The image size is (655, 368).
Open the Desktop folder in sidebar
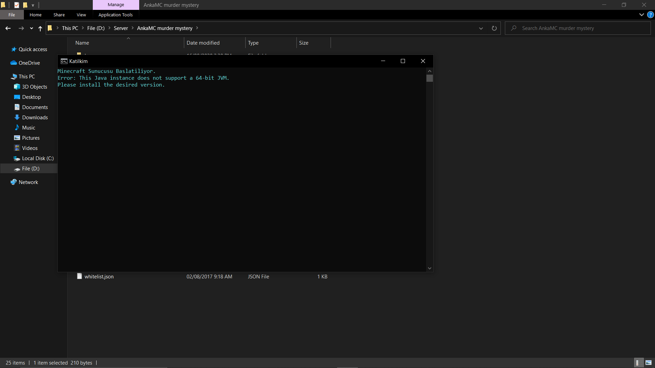pos(31,97)
